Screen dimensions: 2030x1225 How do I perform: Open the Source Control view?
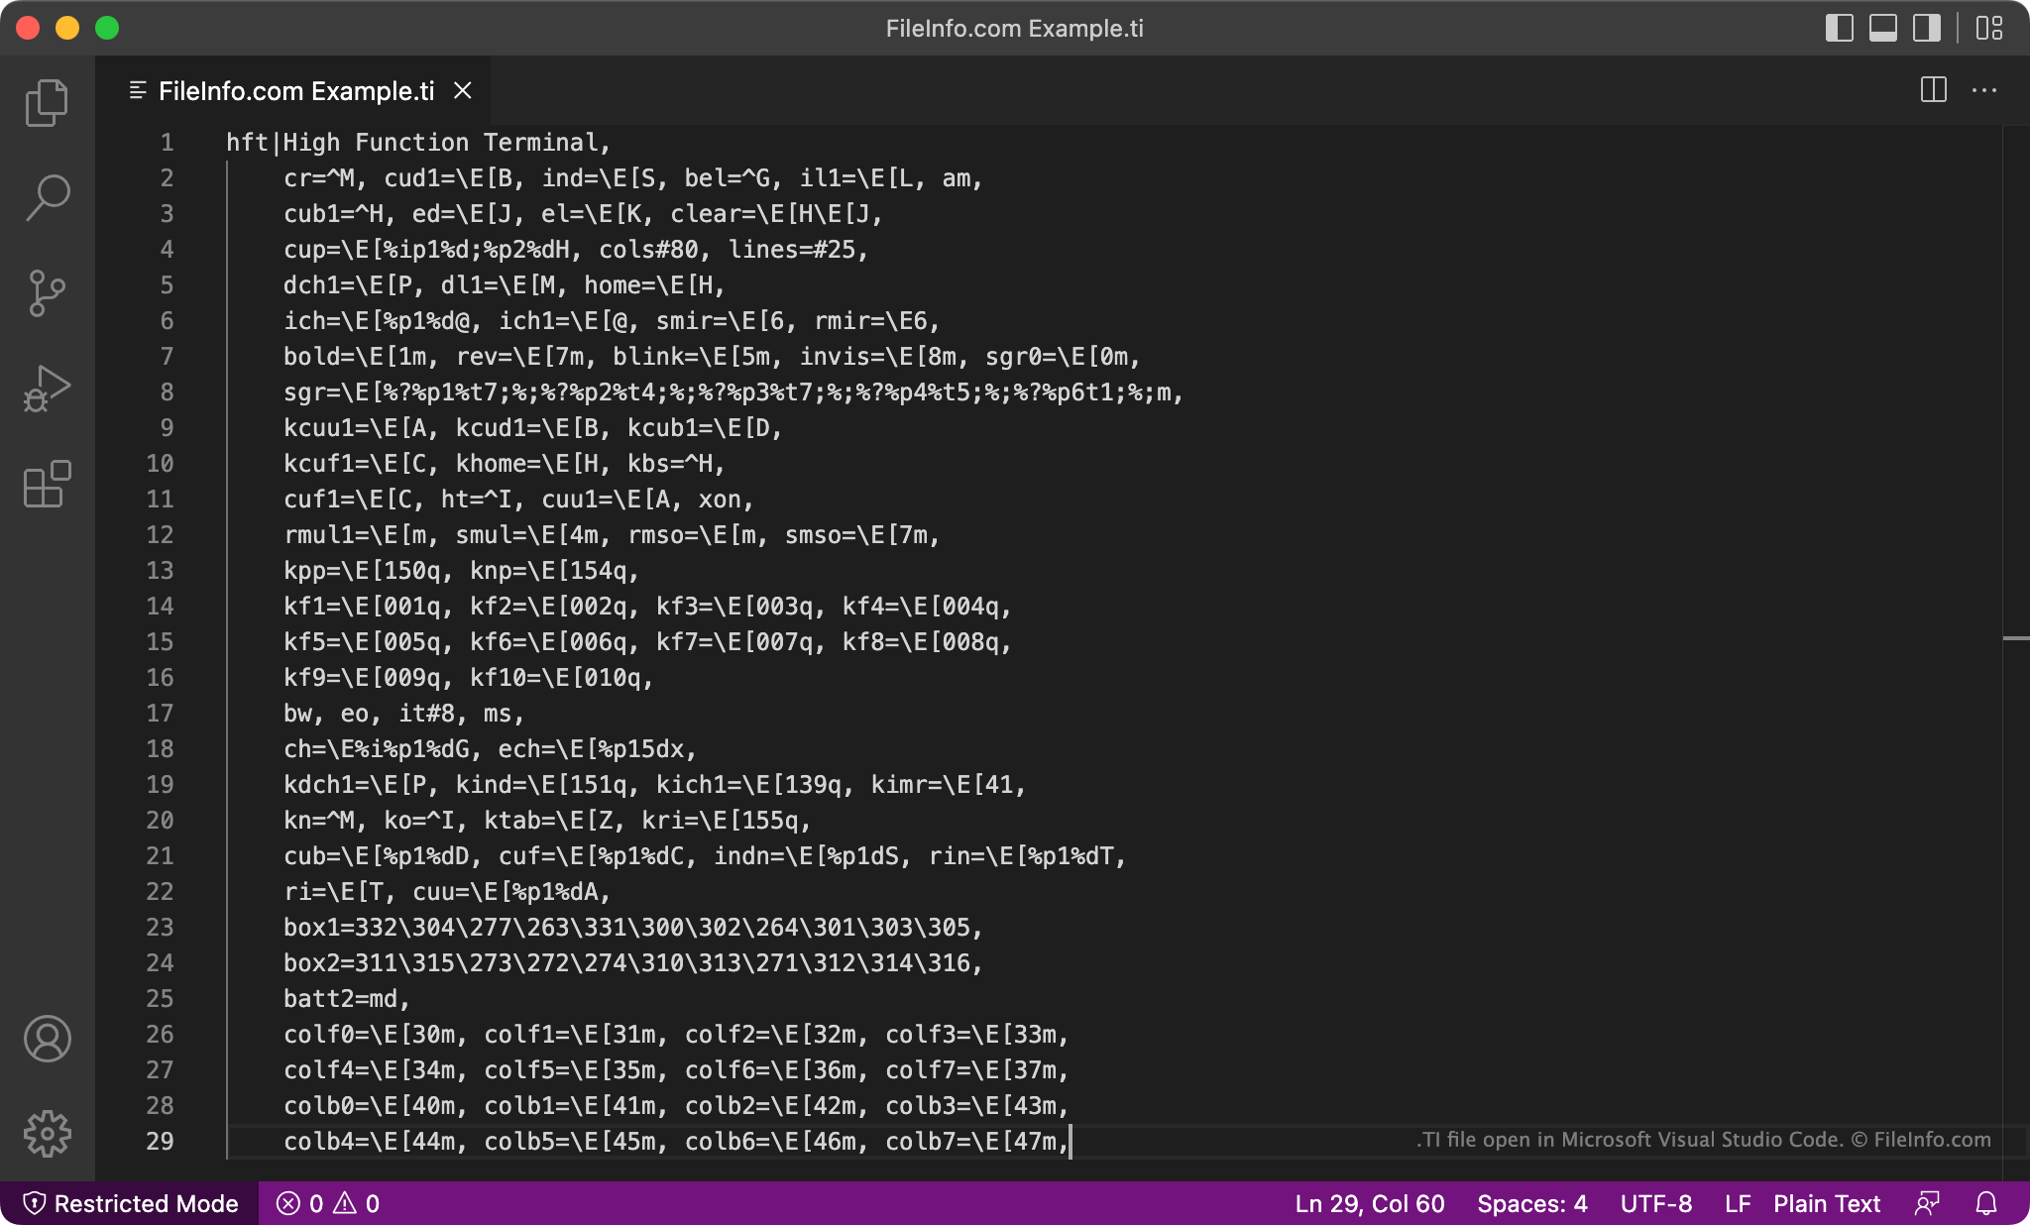click(x=47, y=293)
